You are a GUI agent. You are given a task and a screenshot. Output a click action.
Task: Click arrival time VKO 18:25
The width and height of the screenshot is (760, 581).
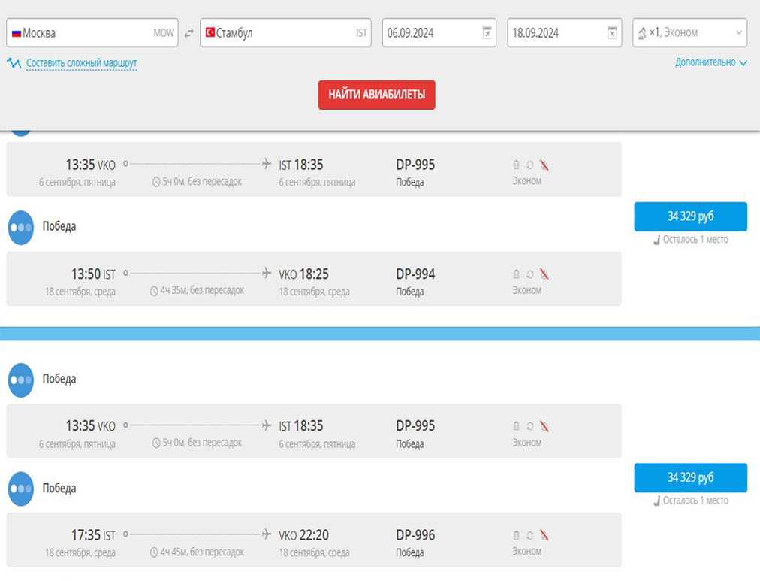click(304, 274)
